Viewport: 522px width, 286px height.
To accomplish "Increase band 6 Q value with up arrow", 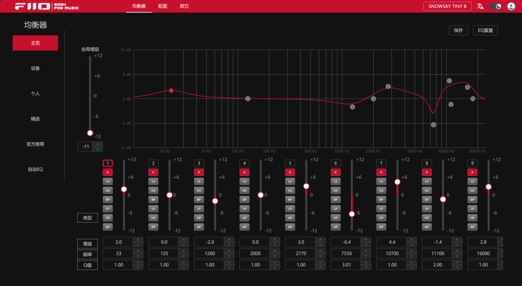I will click(x=366, y=262).
